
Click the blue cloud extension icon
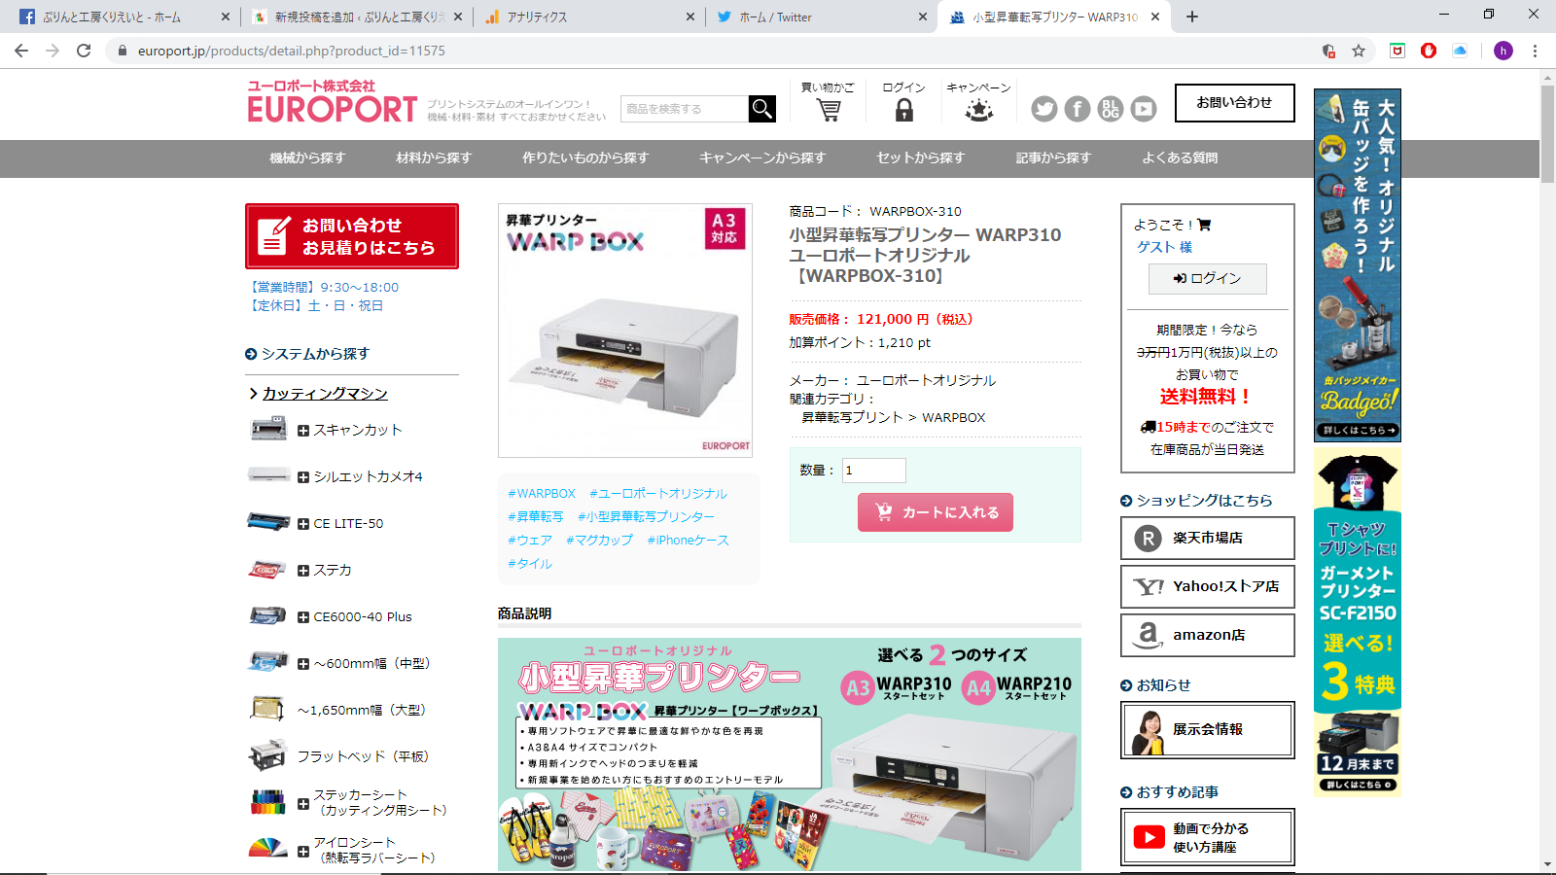point(1460,51)
